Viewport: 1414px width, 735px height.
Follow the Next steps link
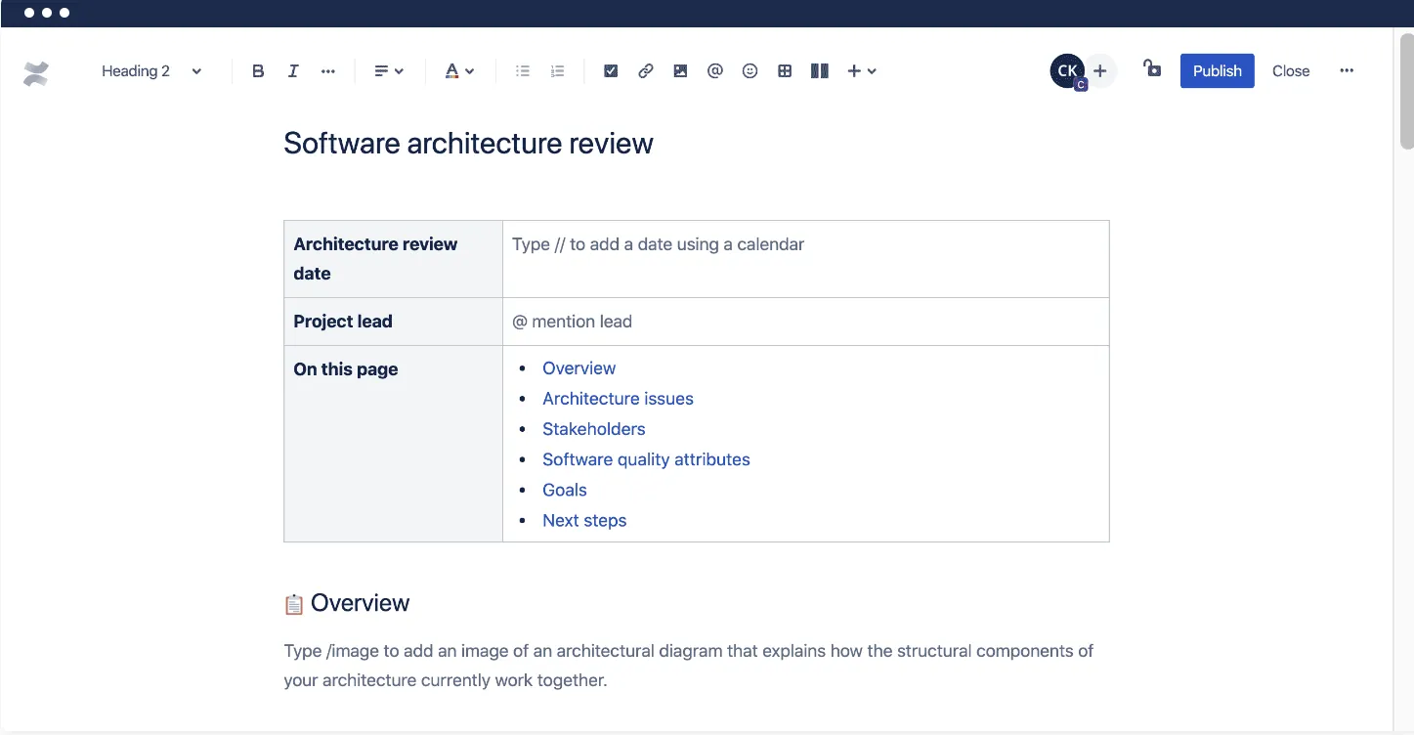click(584, 521)
